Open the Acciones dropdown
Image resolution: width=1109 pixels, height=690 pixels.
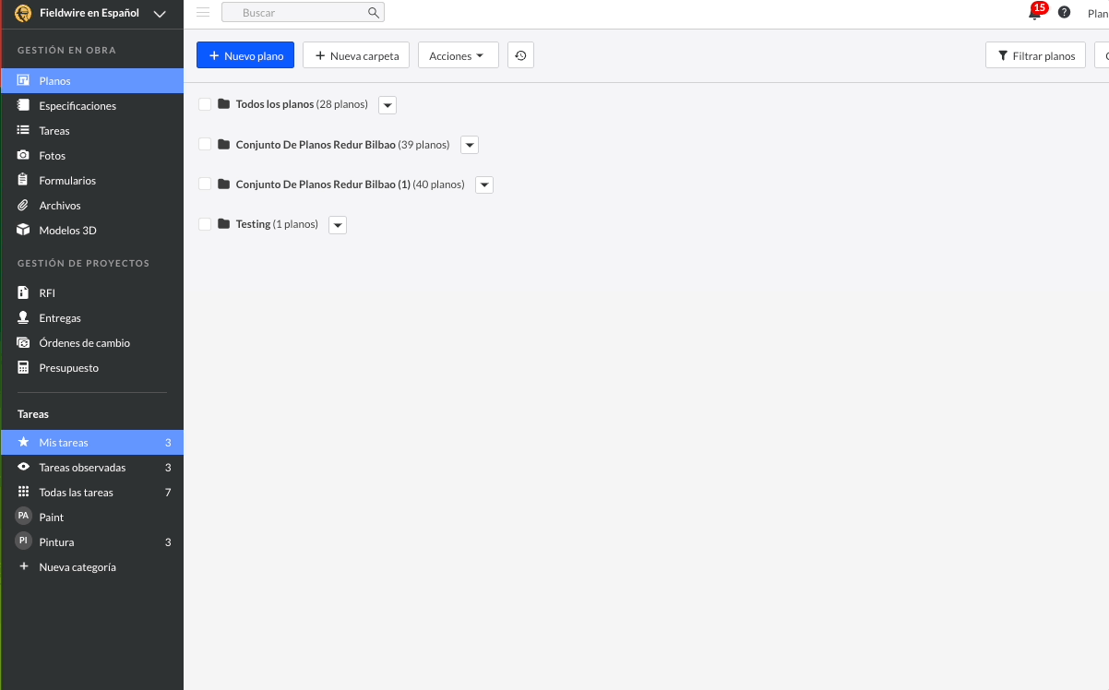click(x=458, y=55)
